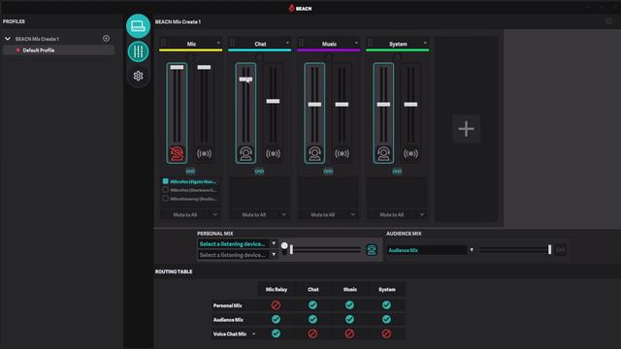Toggle Music routing to Audience Mix
Image resolution: width=621 pixels, height=349 pixels.
pyautogui.click(x=349, y=319)
